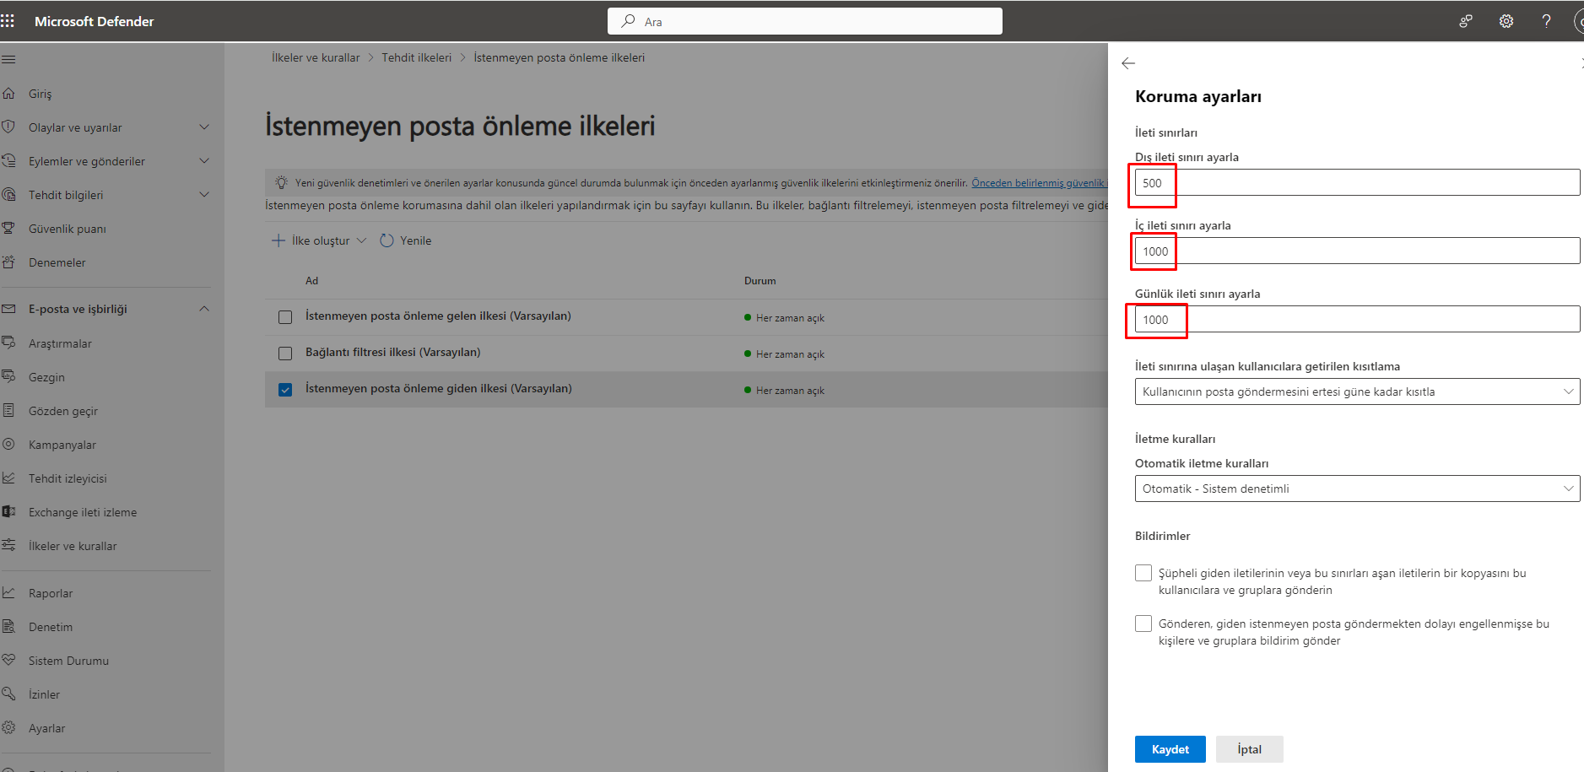Collapse the E-posta ve işbirliği section
This screenshot has height=772, width=1584.
tap(203, 309)
